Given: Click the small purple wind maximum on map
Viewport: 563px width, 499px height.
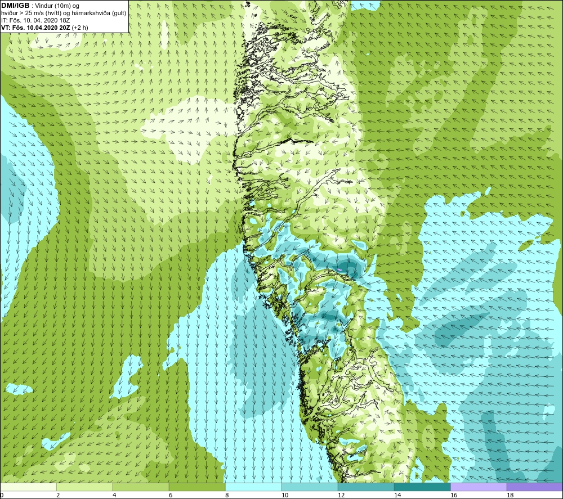Looking at the screenshot, I should coord(339,269).
